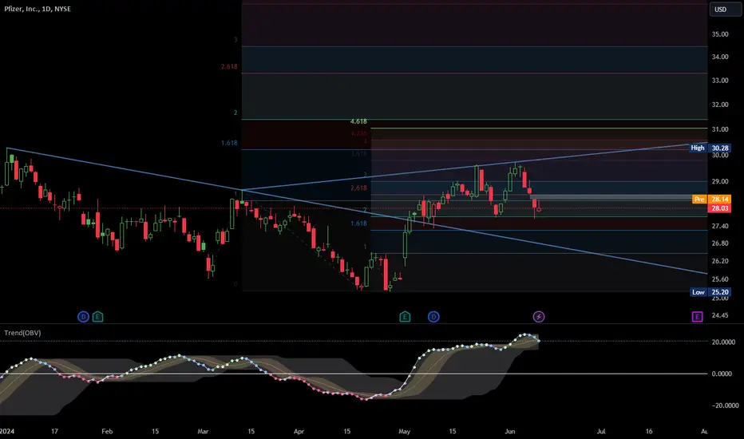Click the 33.00 price axis value
Viewport: 744px width, 439px height.
[720, 81]
